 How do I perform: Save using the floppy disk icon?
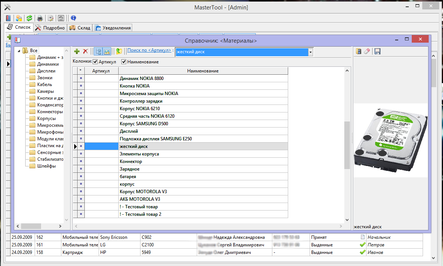377,51
